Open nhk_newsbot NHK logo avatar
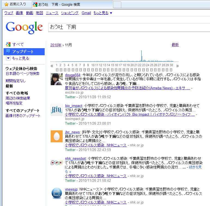This screenshot has width=210, height=206. pyautogui.click(x=57, y=163)
